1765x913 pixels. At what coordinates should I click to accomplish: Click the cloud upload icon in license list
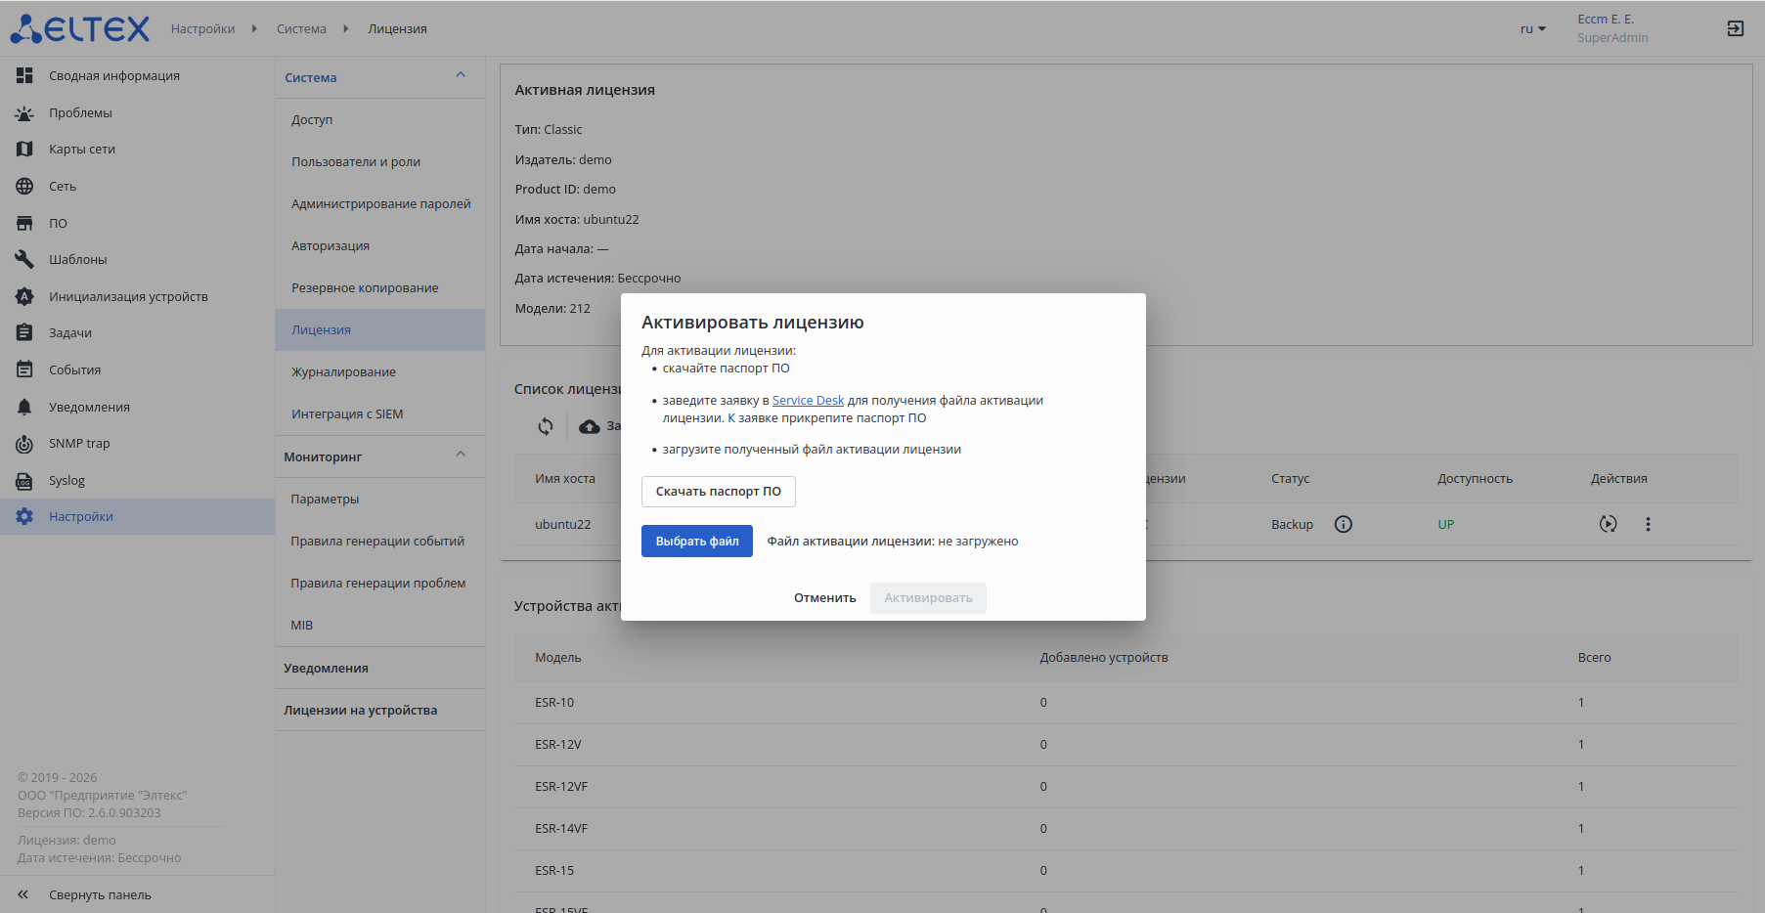590,426
